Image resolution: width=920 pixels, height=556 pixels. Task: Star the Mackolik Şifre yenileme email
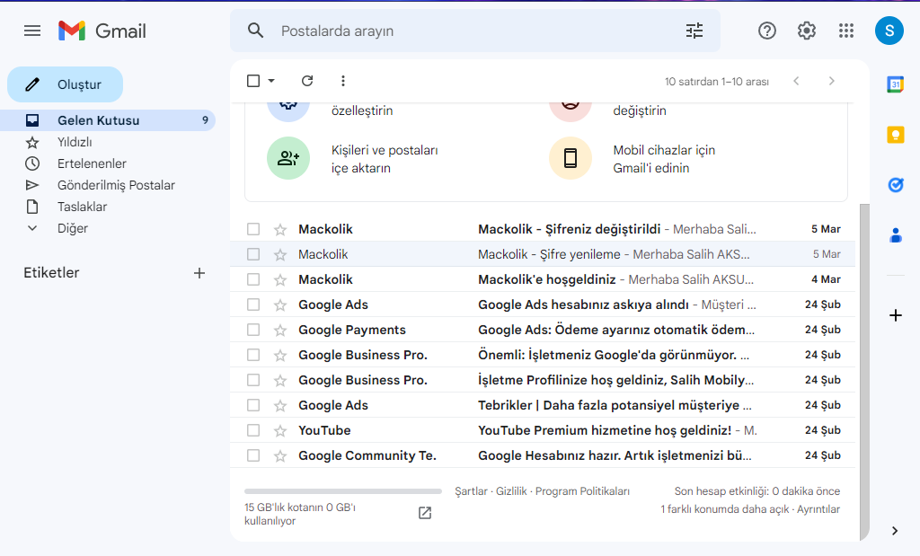[x=280, y=254]
